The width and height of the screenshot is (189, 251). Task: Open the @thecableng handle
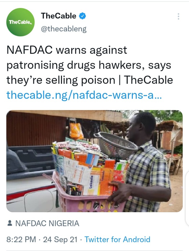(x=64, y=29)
